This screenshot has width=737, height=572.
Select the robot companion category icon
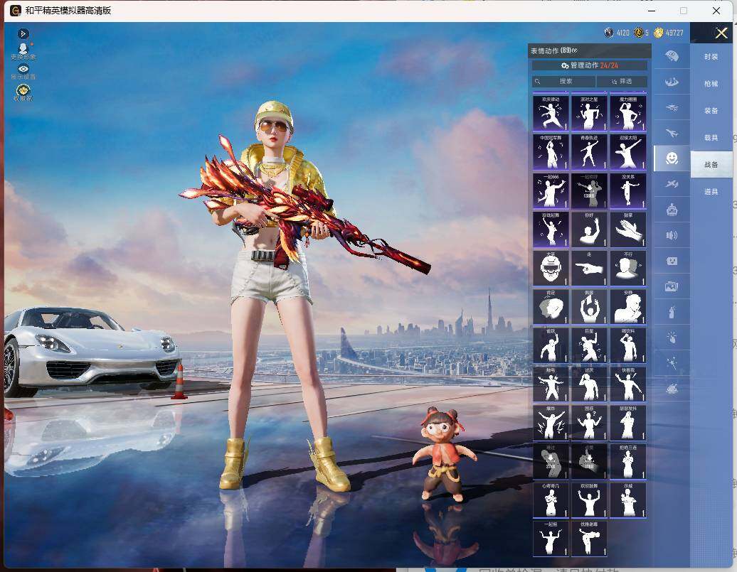click(672, 210)
